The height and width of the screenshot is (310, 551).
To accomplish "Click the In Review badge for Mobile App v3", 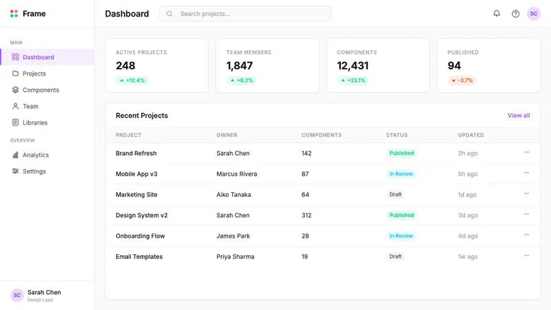I will [401, 174].
